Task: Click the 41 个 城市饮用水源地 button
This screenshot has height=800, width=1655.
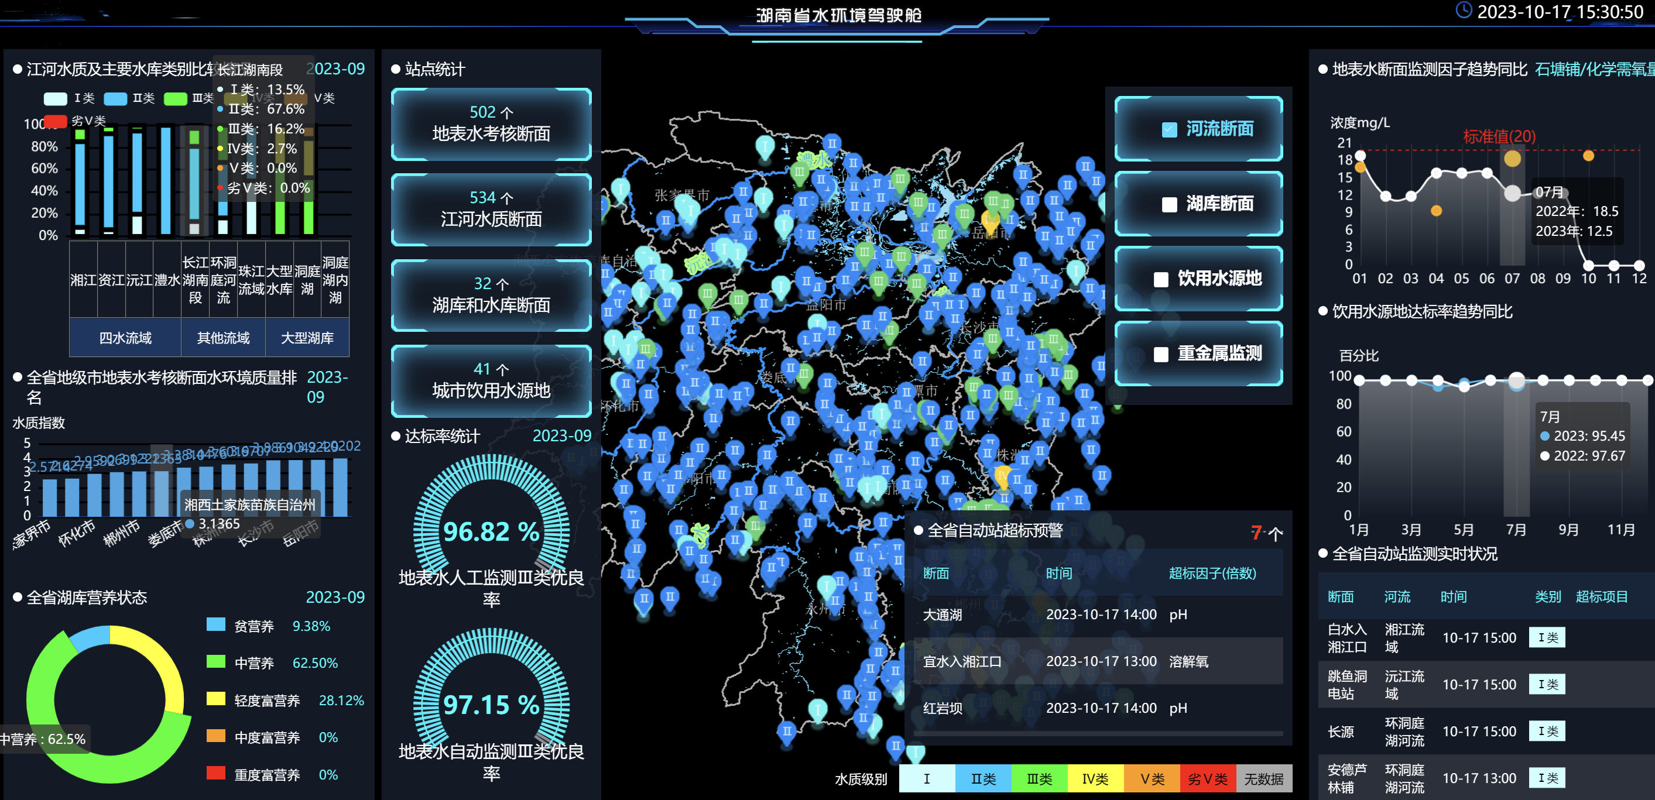Action: pos(491,381)
